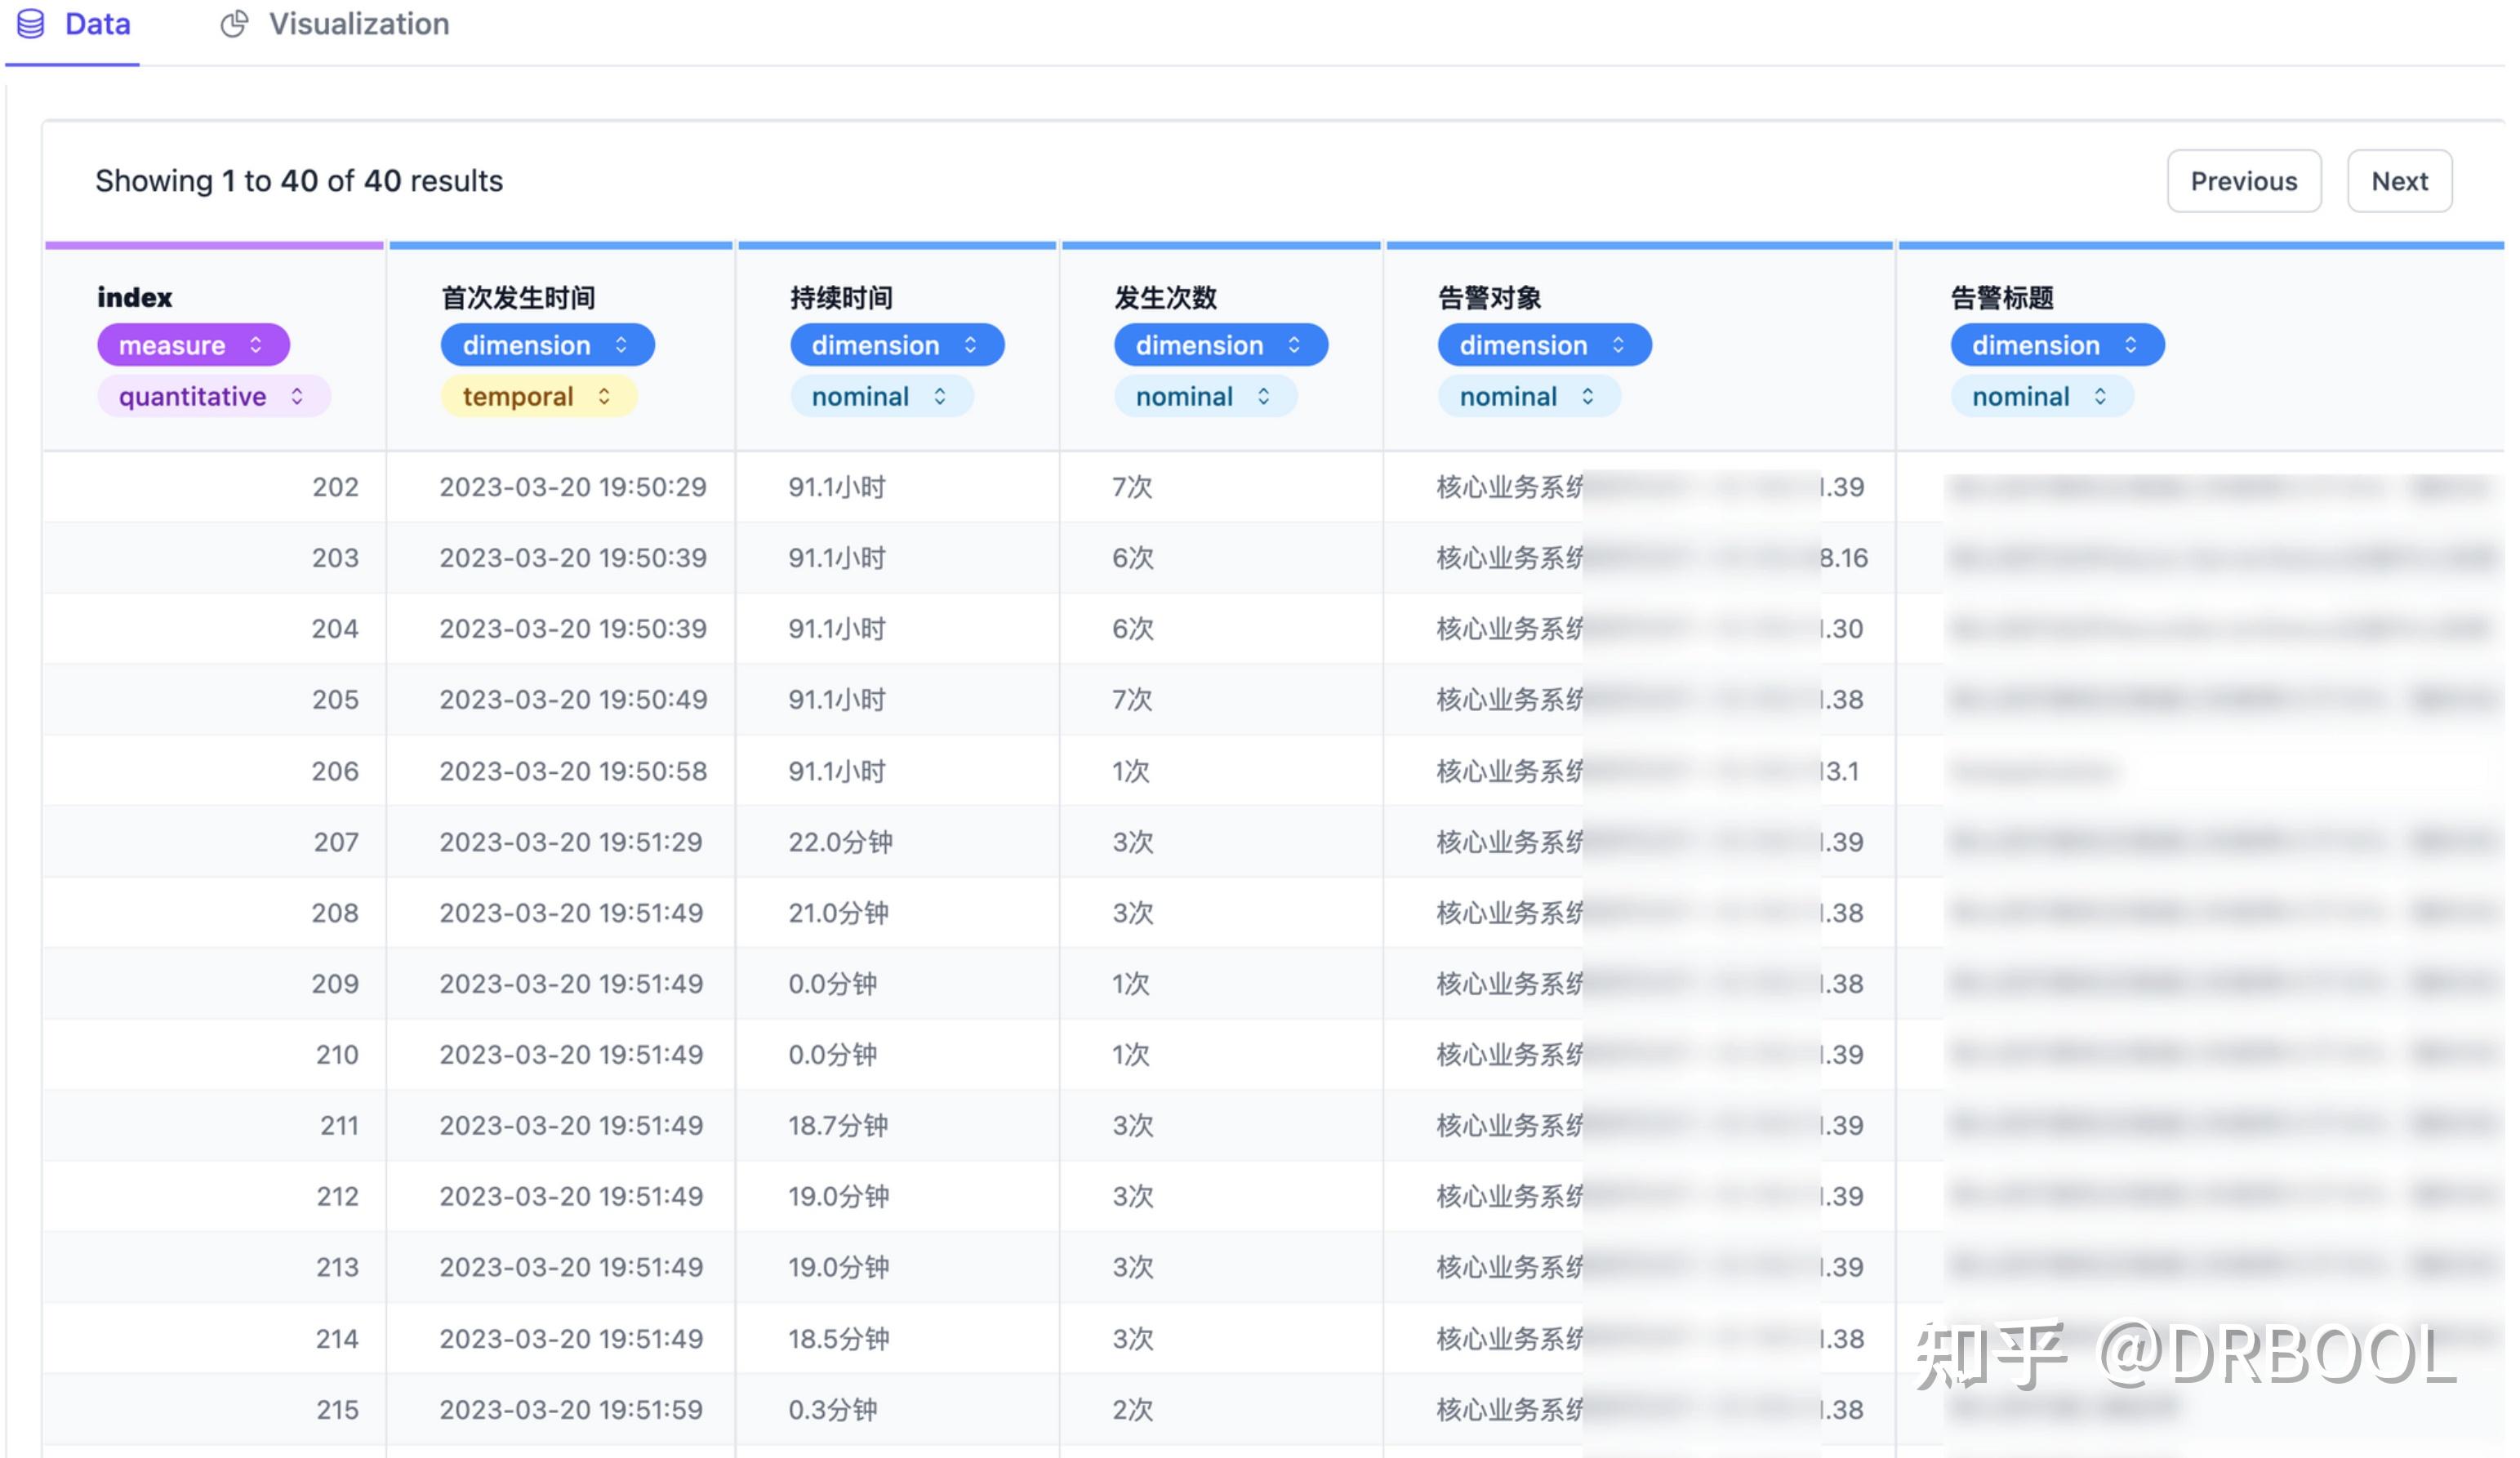Image resolution: width=2520 pixels, height=1458 pixels.
Task: Open the nominal type selector on 告警标题
Action: 2040,396
